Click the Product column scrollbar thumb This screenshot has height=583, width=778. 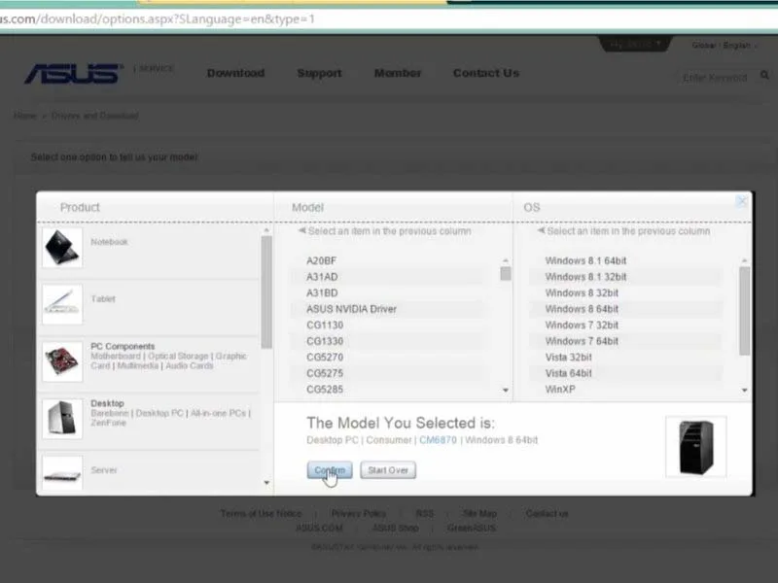pyautogui.click(x=266, y=292)
